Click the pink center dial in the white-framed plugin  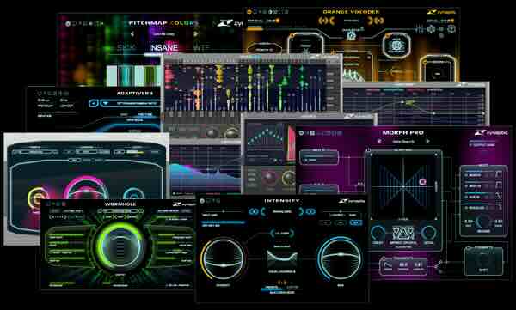tap(86, 188)
